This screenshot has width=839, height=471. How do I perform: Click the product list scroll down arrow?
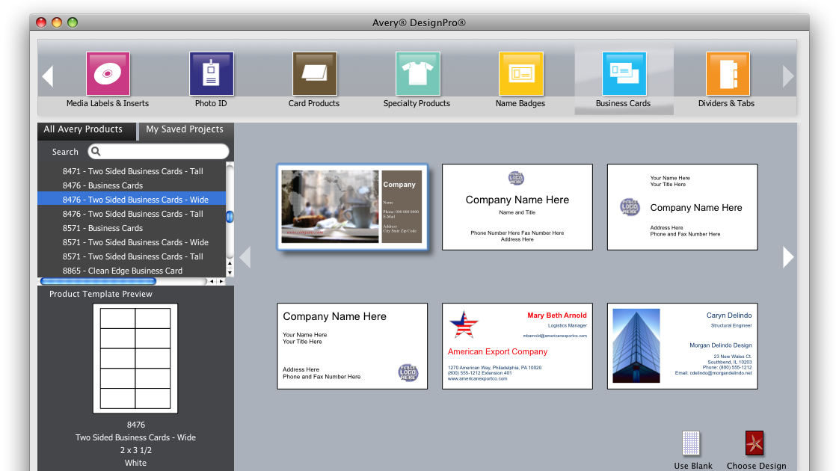230,272
